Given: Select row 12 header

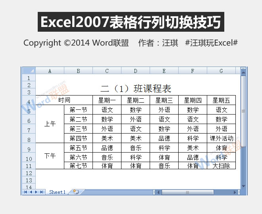Looking at the screenshot, I should (29, 173).
